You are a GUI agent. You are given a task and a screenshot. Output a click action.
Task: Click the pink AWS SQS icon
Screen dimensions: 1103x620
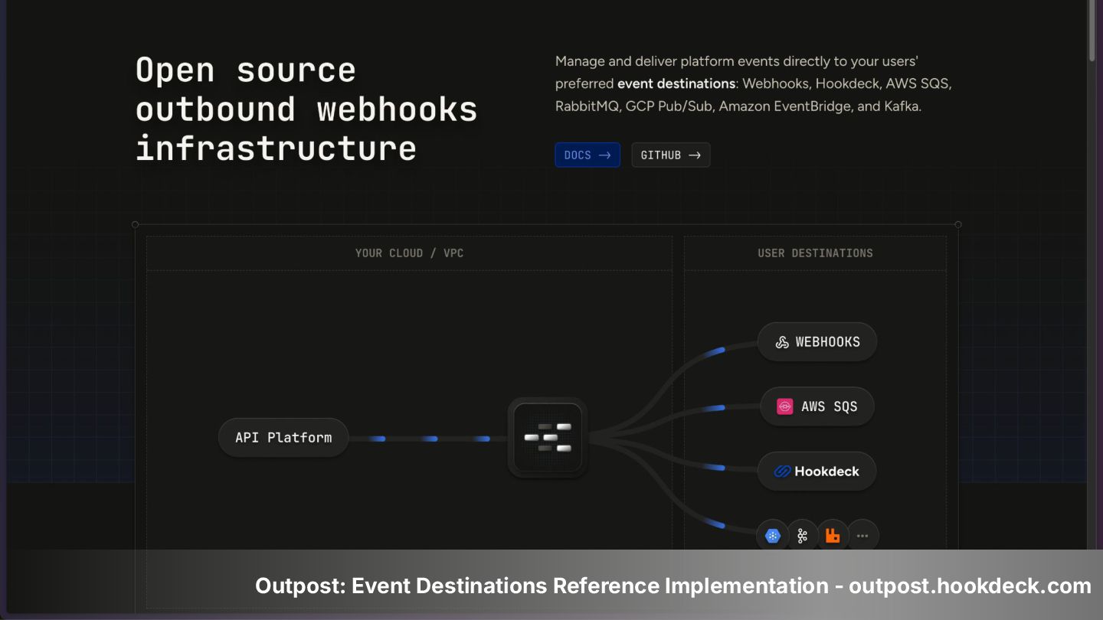[785, 406]
